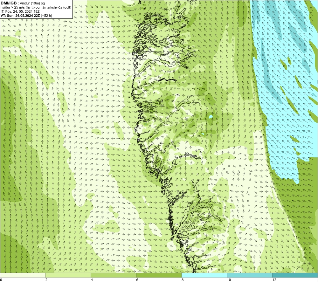
Task: Click the '4' legend scale label
Action: click(x=92, y=280)
